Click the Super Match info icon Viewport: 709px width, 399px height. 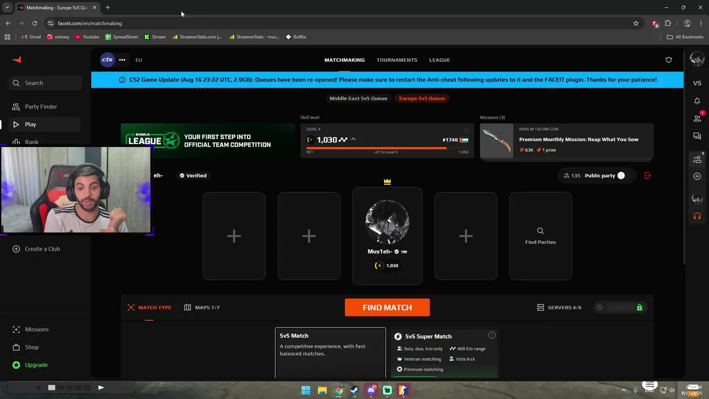491,335
